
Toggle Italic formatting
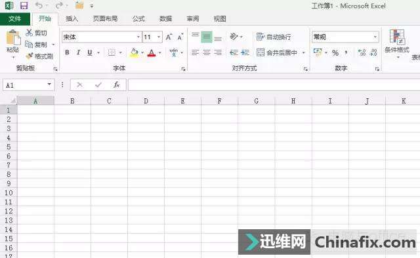(x=78, y=52)
